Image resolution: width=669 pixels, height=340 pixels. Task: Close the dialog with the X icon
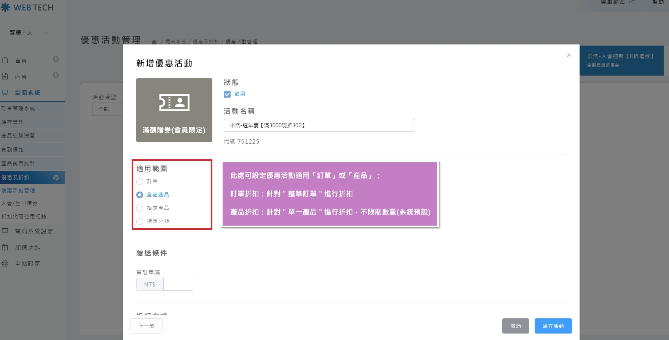point(569,55)
